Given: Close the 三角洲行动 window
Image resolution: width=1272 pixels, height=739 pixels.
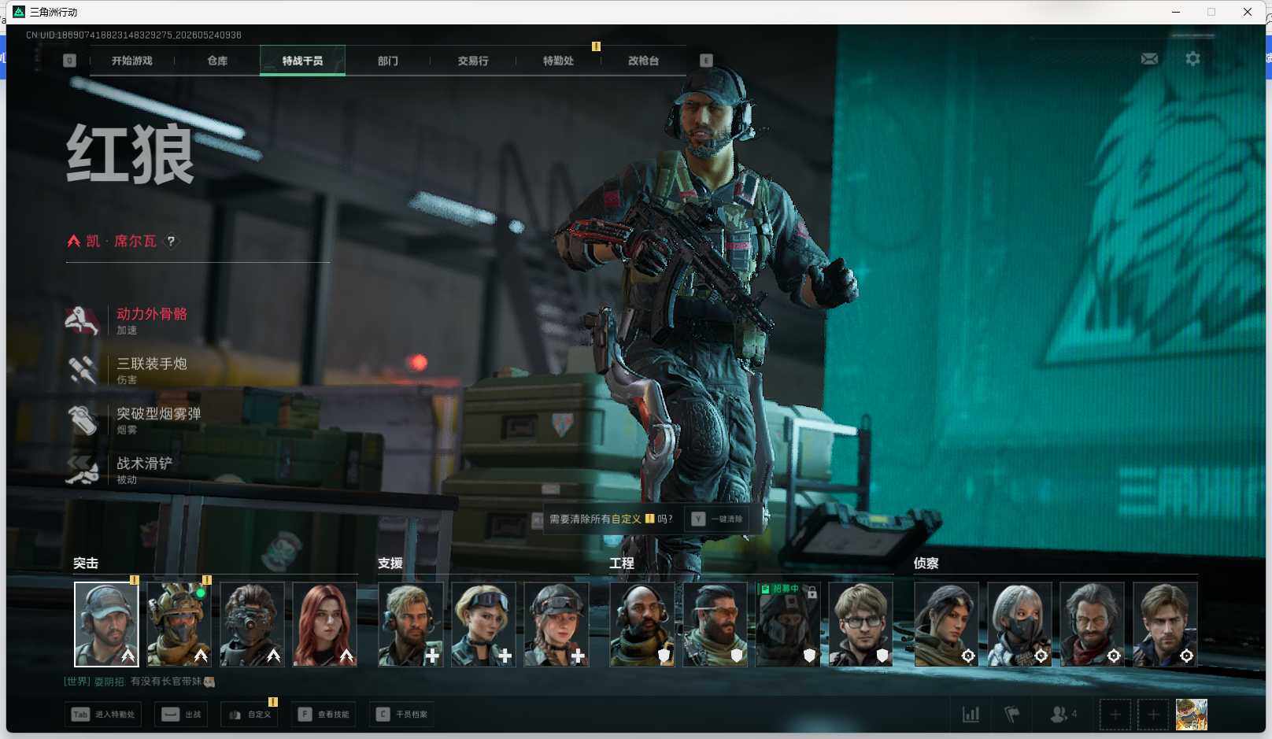Looking at the screenshot, I should click(1248, 12).
